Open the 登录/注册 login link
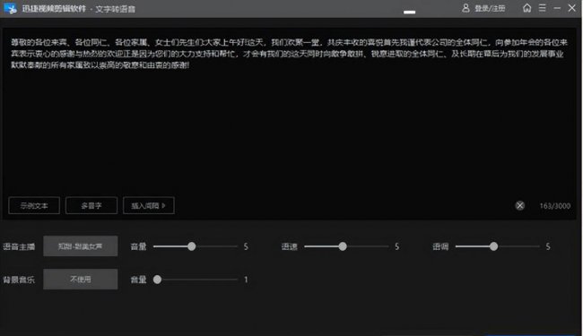Screen dimensions: 583x336 490,9
